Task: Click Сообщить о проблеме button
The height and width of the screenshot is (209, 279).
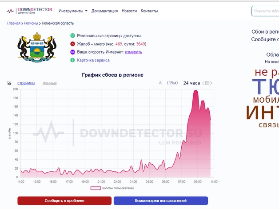Action: (64, 201)
